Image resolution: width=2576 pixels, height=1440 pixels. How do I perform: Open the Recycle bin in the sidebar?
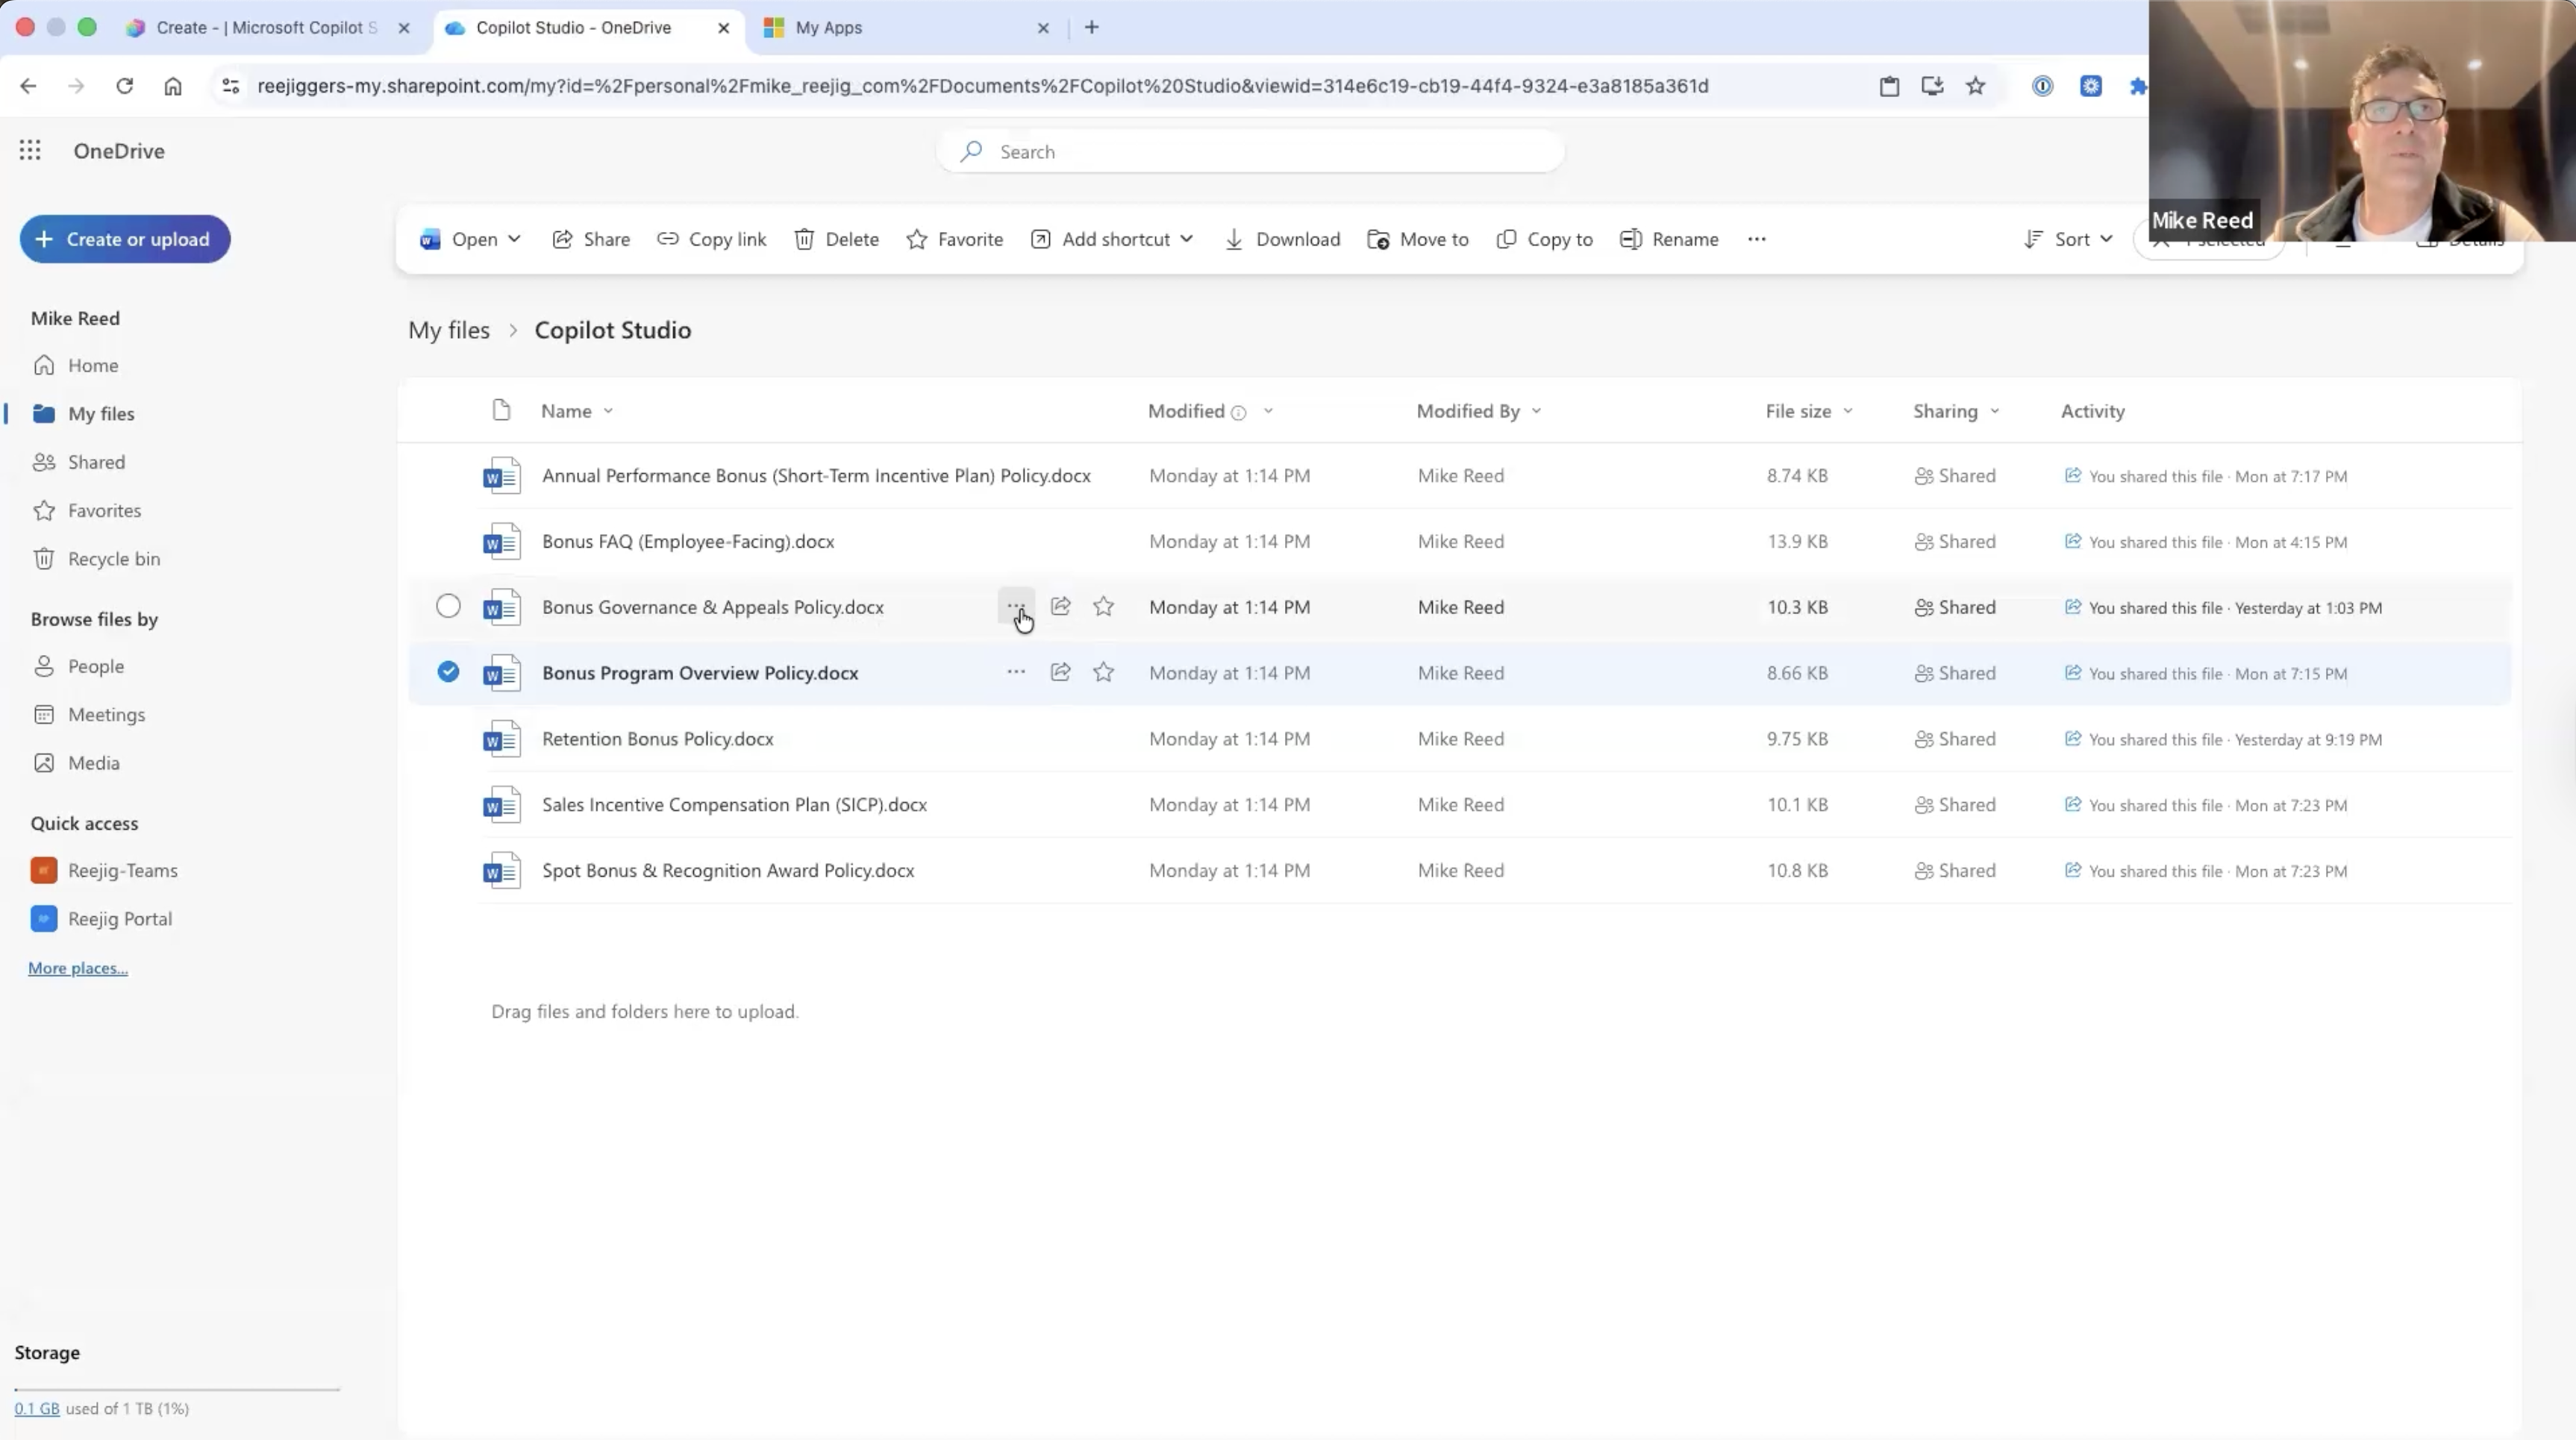click(x=113, y=558)
